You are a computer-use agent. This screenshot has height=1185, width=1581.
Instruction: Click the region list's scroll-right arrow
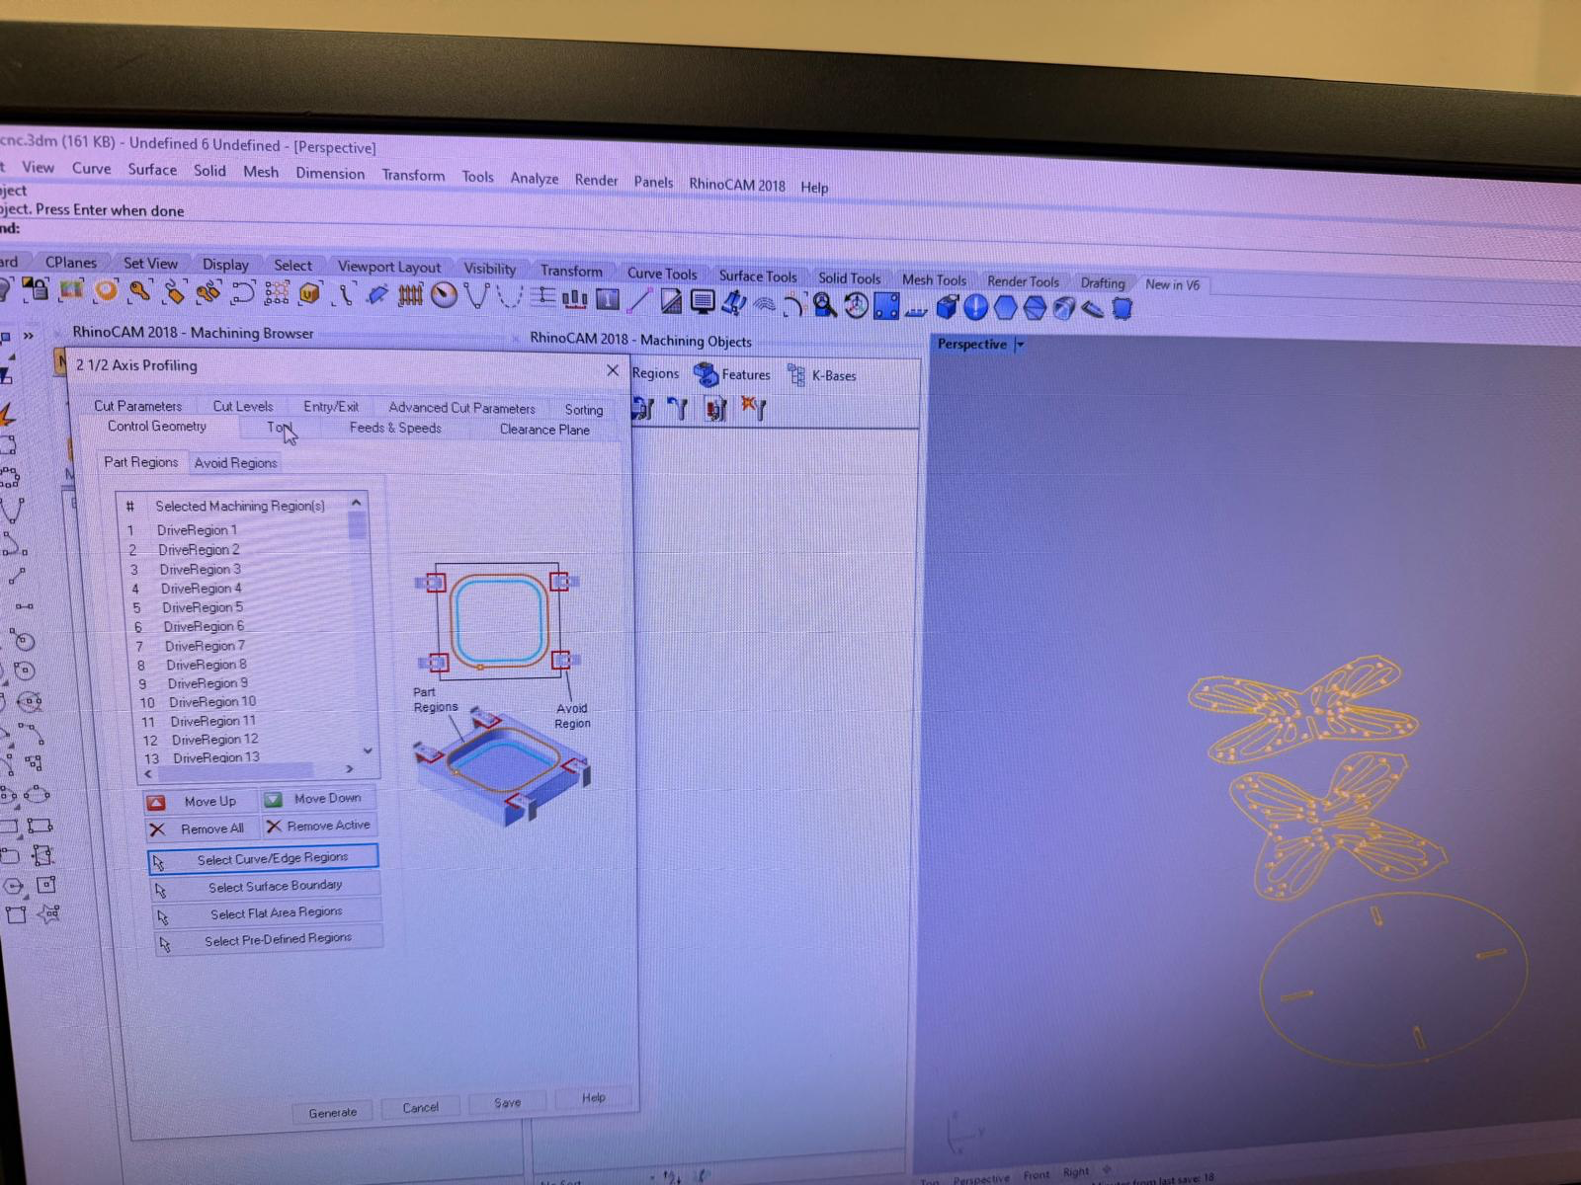349,769
